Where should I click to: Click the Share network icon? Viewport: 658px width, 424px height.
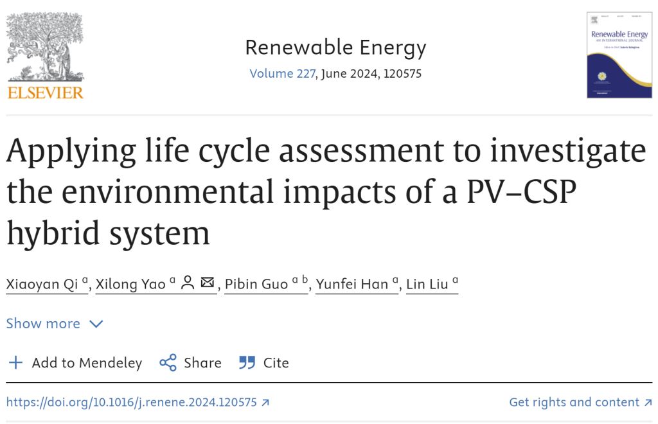pyautogui.click(x=168, y=363)
